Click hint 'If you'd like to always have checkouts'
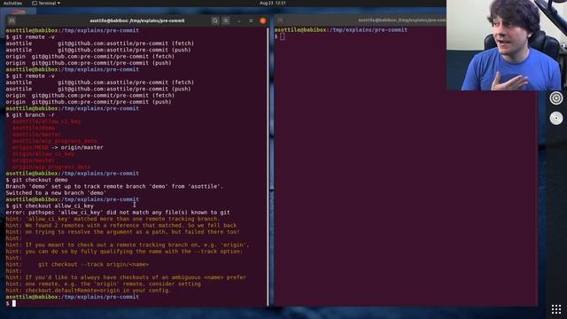567x319 pixels. click(126, 277)
